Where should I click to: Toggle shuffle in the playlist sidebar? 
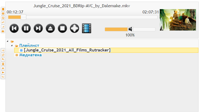pos(3,51)
